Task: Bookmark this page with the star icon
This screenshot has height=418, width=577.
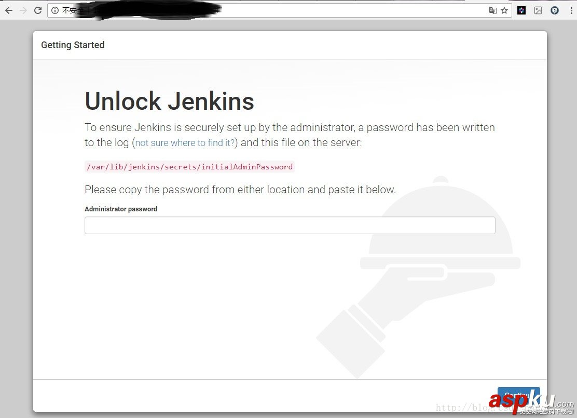Action: pos(504,10)
